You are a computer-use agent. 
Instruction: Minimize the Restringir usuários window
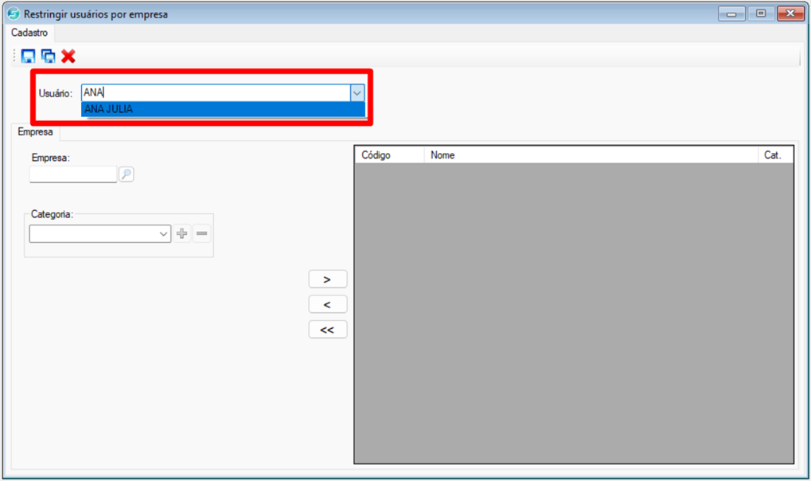click(x=731, y=14)
